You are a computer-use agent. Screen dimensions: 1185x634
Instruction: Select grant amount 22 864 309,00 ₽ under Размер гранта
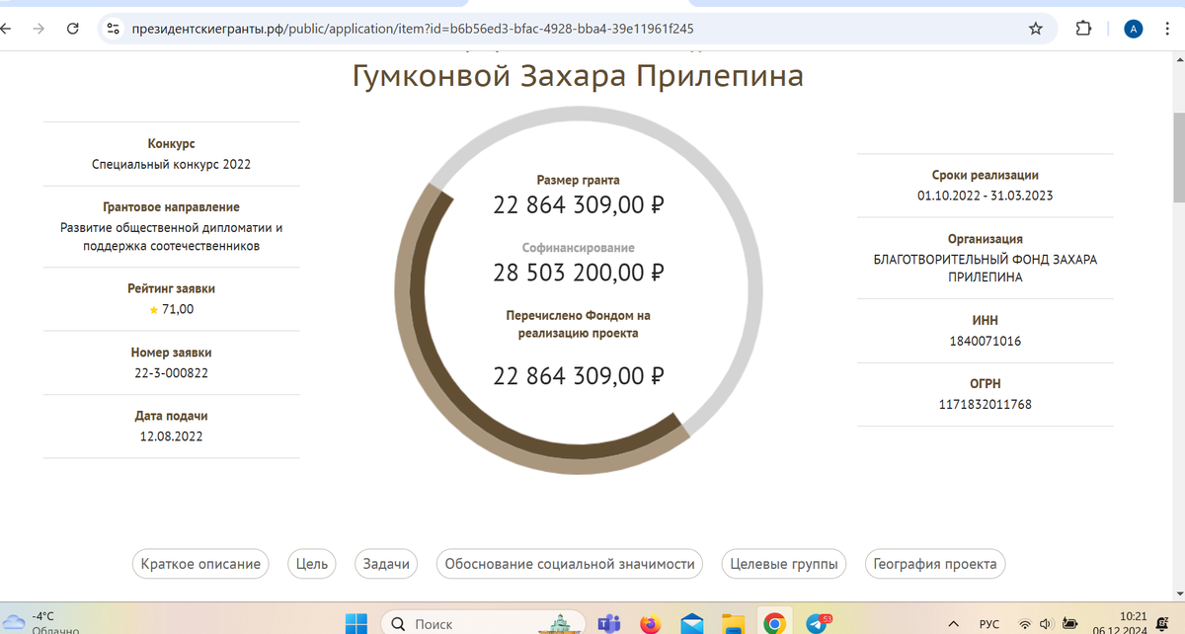tap(578, 205)
